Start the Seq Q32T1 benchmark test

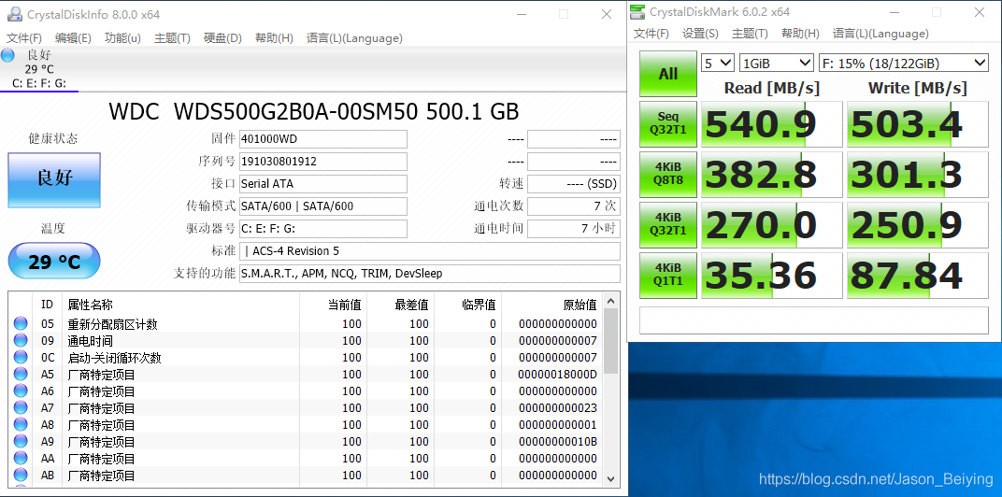[x=668, y=124]
